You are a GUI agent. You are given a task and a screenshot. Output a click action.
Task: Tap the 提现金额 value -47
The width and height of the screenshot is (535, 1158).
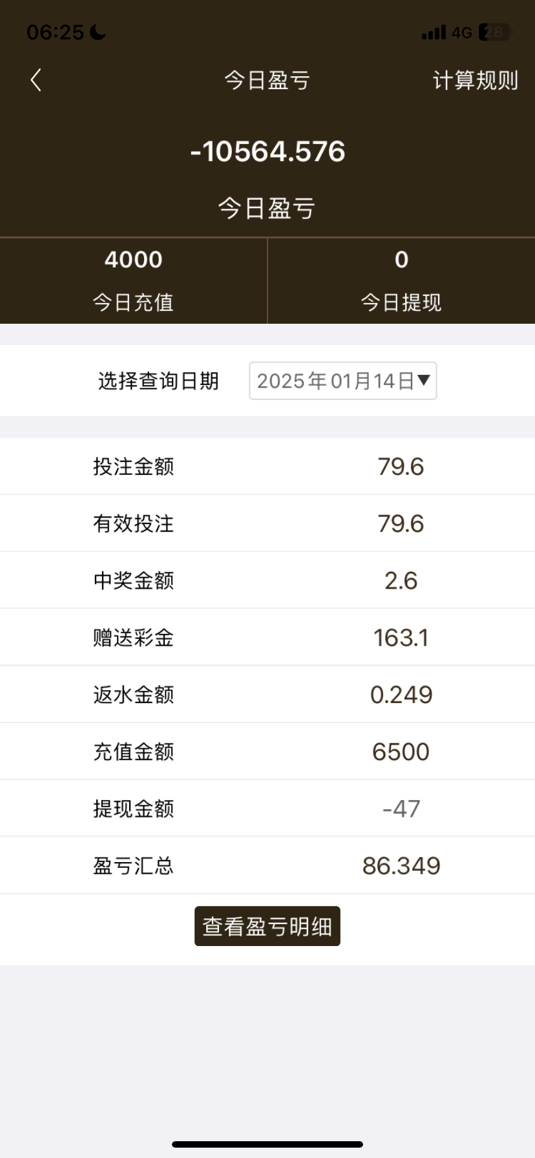click(x=401, y=808)
